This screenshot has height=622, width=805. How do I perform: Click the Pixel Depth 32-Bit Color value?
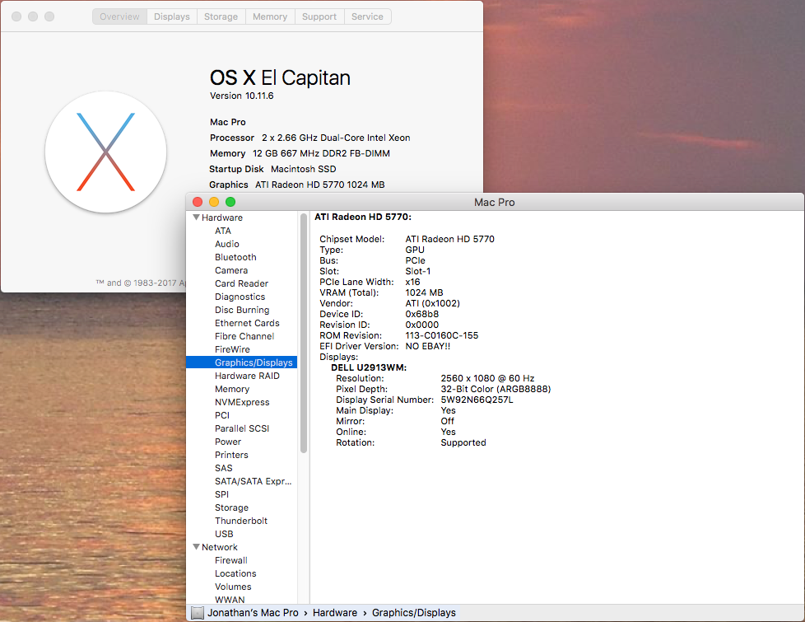tap(496, 389)
